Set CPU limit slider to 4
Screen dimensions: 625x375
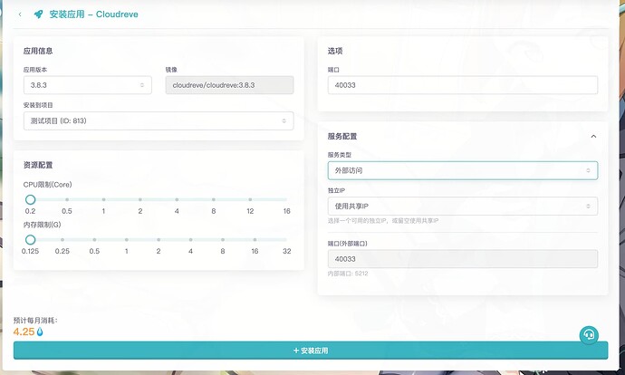click(x=177, y=199)
